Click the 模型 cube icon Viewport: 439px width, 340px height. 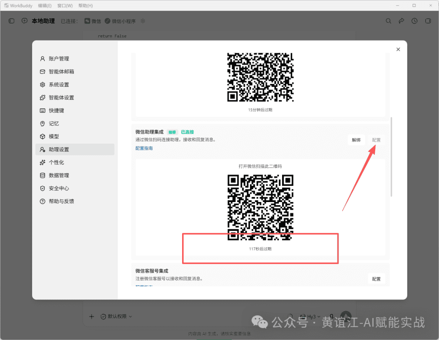(43, 137)
